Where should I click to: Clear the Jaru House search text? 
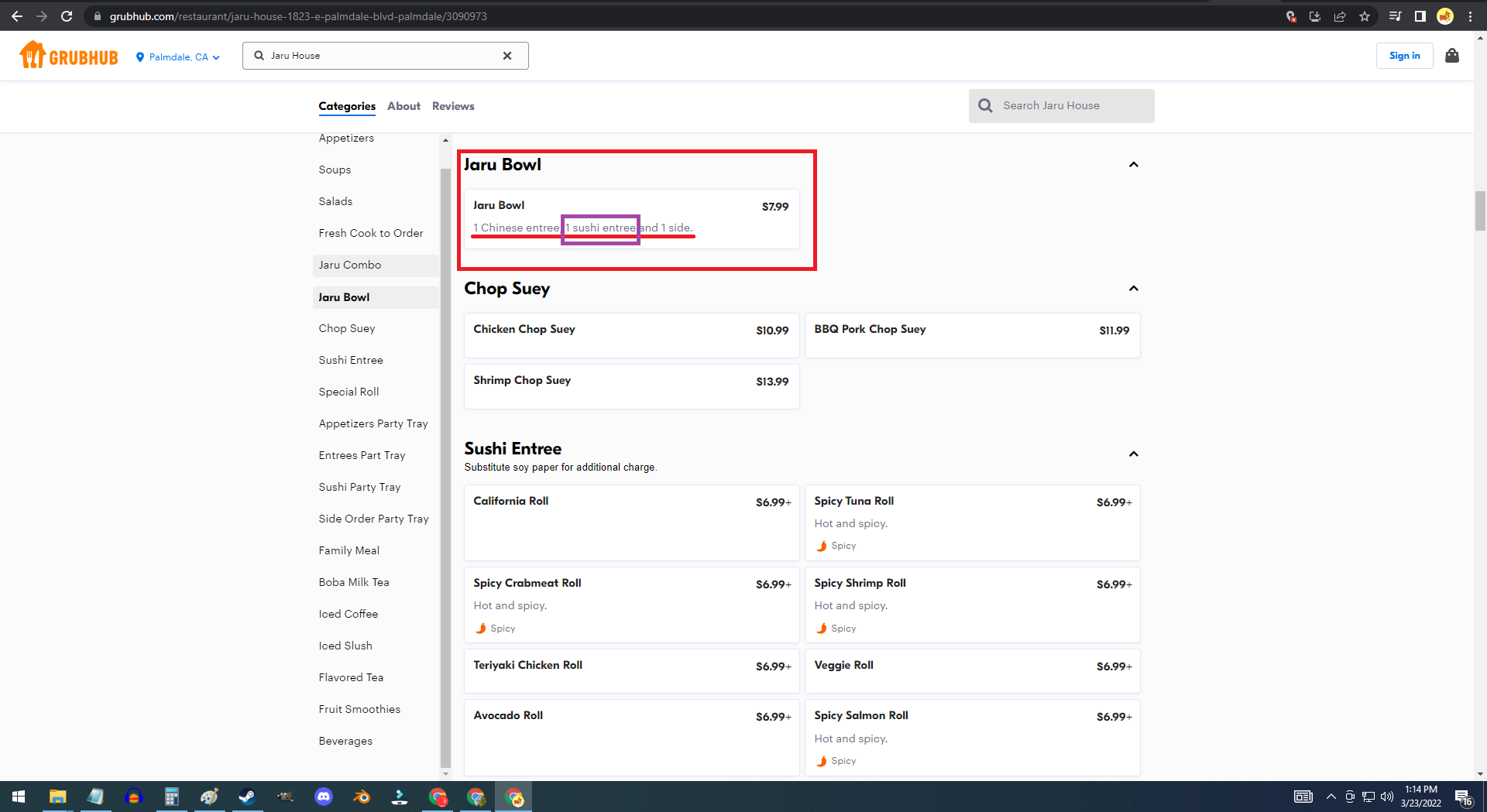click(507, 56)
